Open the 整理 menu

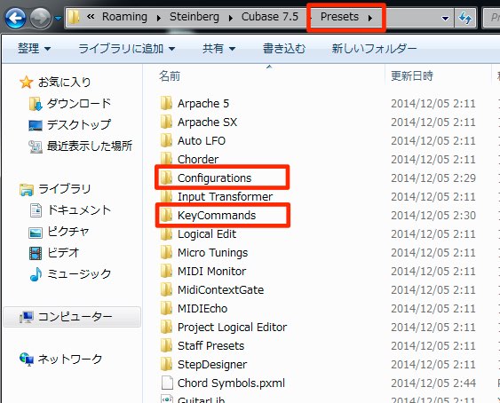(x=34, y=49)
